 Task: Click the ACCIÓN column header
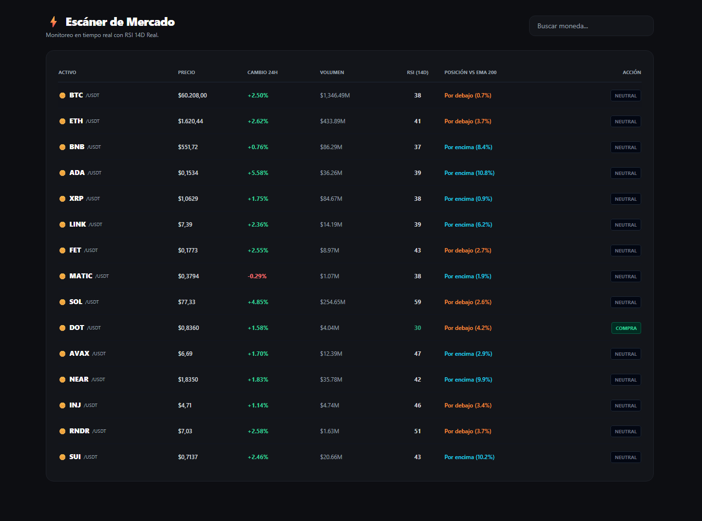[x=632, y=73]
